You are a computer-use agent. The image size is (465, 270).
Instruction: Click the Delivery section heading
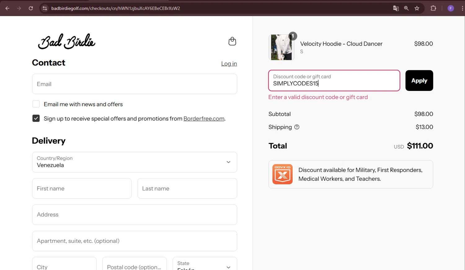[49, 141]
